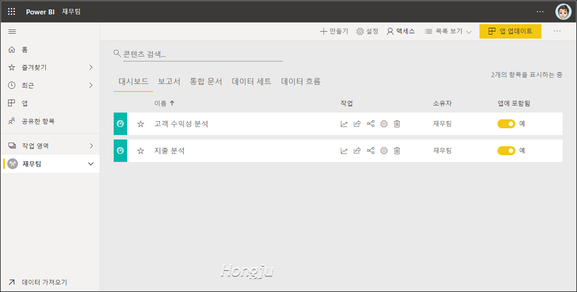Click the dashboard icon of 고객 수익성 분석
Image resolution: width=577 pixels, height=292 pixels.
[120, 124]
